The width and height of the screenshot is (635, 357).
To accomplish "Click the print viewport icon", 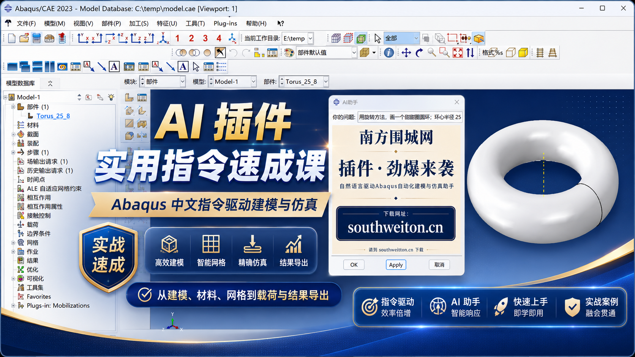I will pyautogui.click(x=49, y=38).
